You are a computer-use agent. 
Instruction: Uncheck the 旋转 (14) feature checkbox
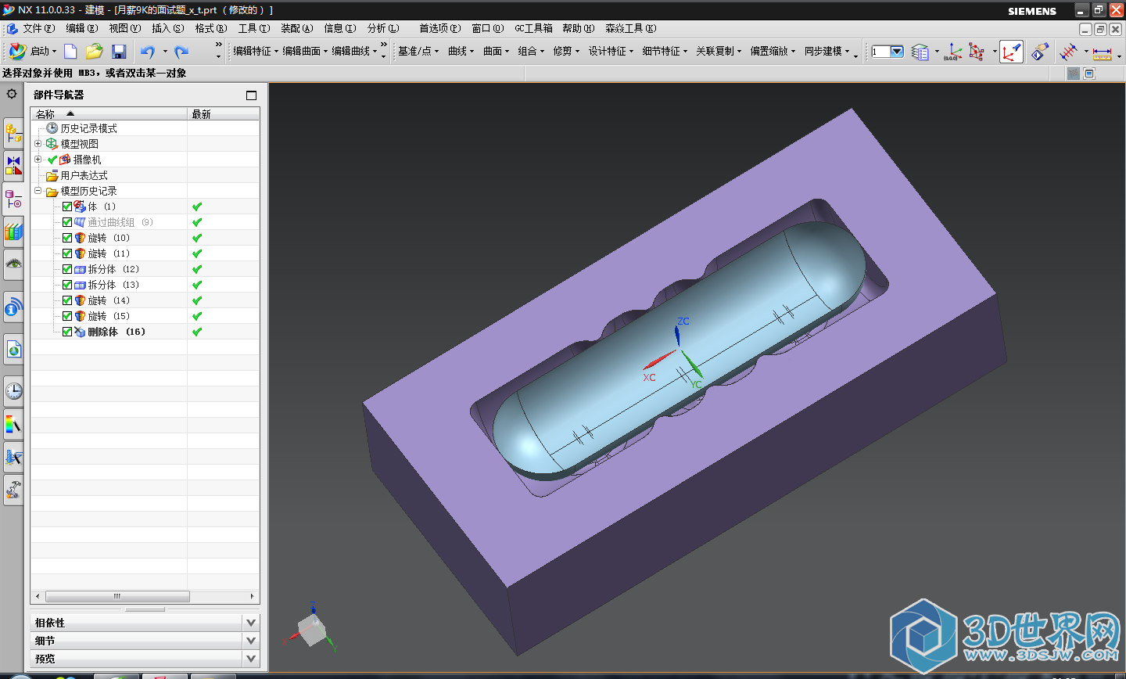pyautogui.click(x=67, y=300)
